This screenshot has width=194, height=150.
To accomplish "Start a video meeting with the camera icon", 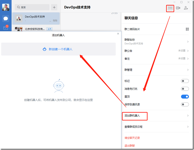I will click(x=178, y=8).
